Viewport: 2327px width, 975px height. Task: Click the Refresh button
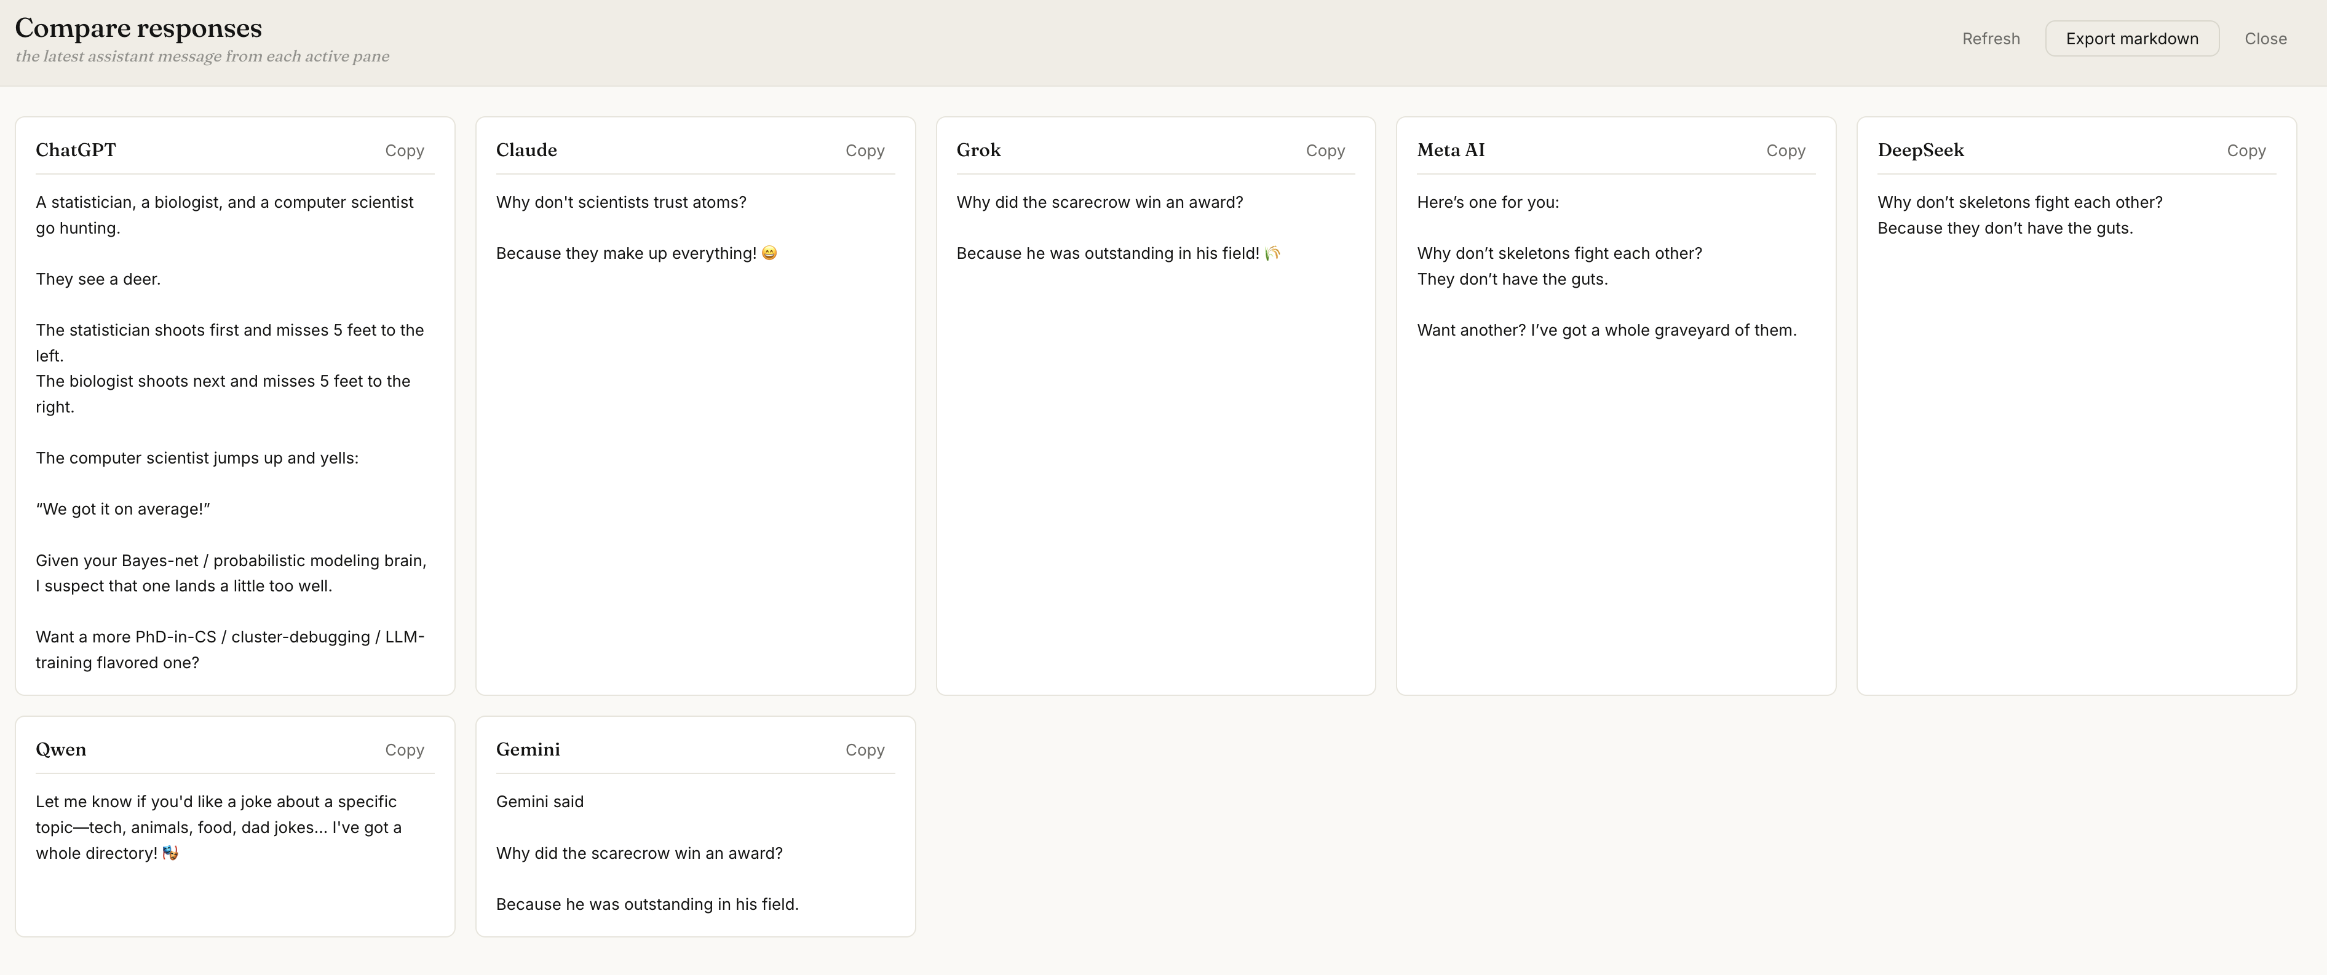click(x=1990, y=39)
